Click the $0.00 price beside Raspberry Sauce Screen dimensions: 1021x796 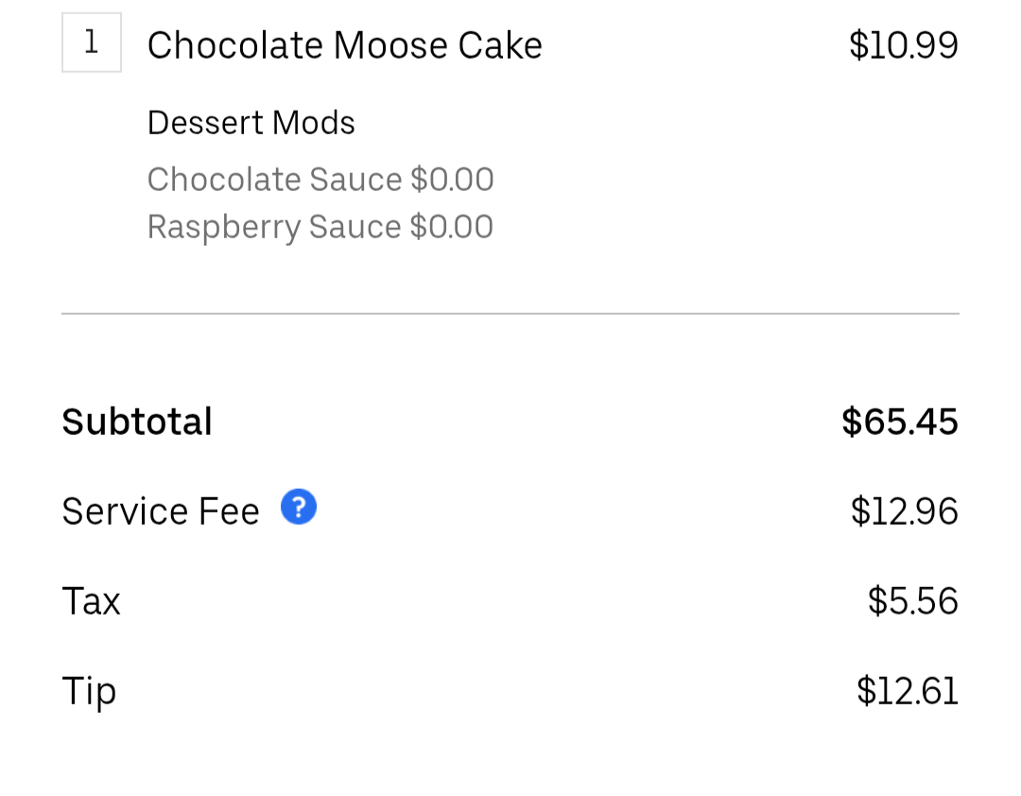[x=451, y=227]
